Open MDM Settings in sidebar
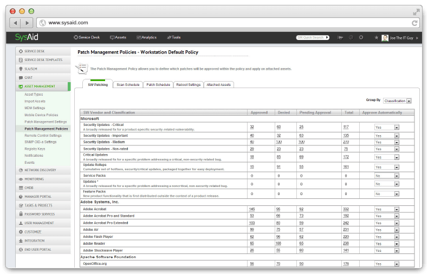 tap(35, 108)
